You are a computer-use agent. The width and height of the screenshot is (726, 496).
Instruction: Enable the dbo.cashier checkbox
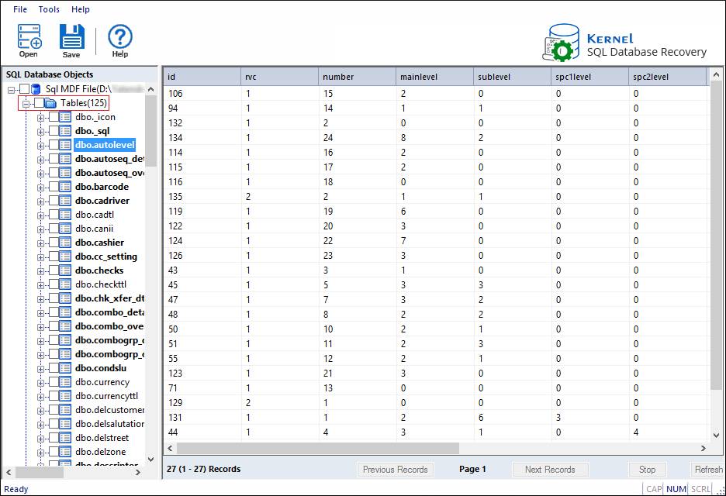pyautogui.click(x=54, y=242)
